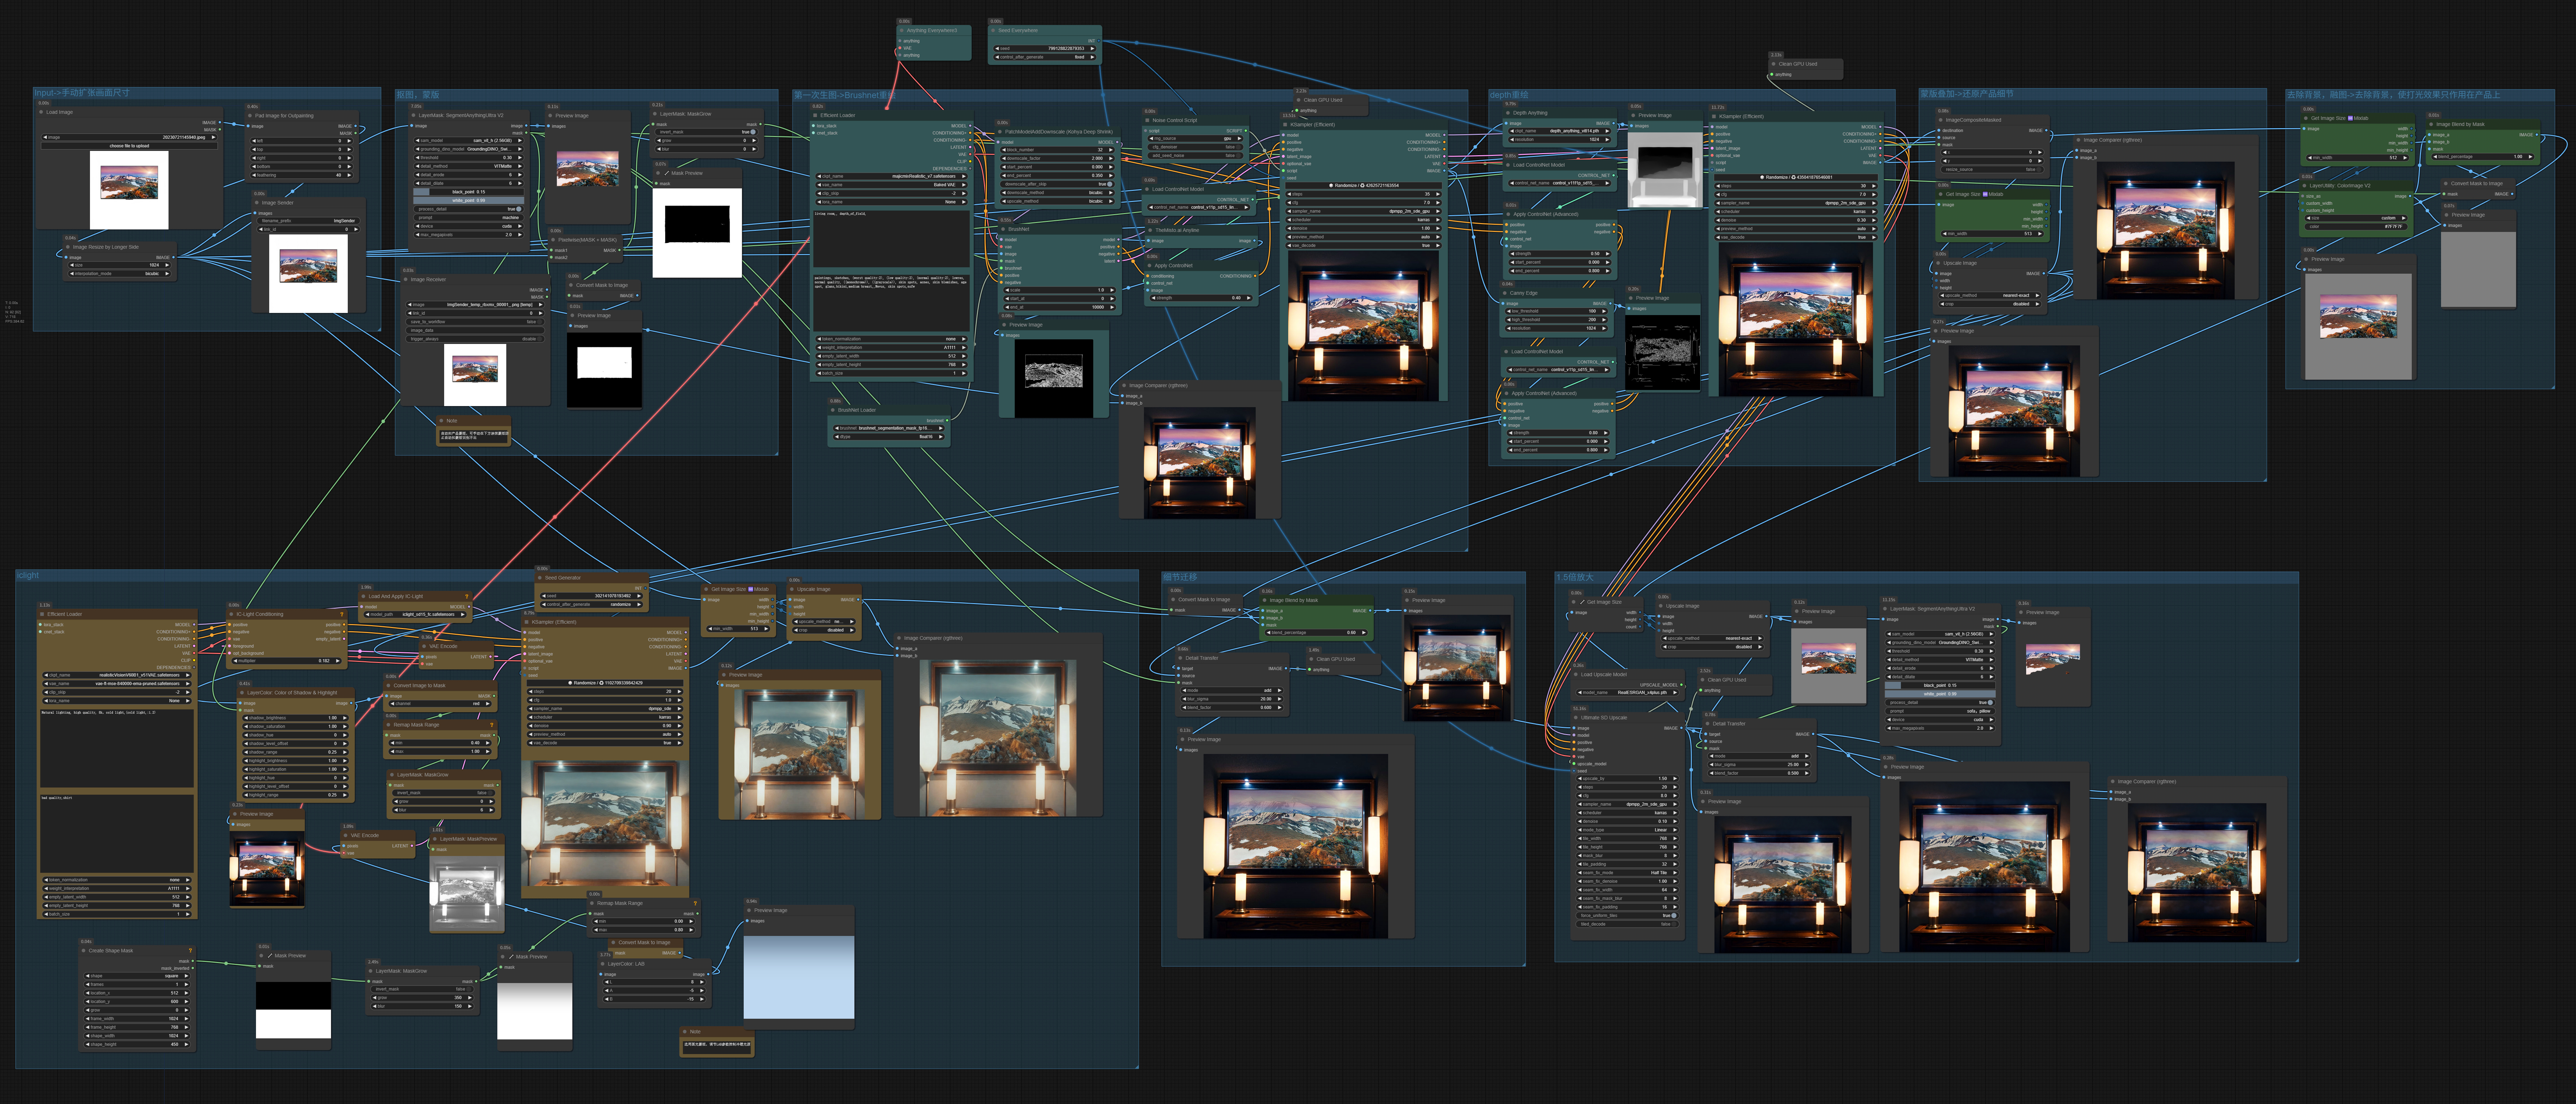
Task: Click the LayerColor: Color of Shadow & Highlight title dot
Action: pyautogui.click(x=242, y=692)
